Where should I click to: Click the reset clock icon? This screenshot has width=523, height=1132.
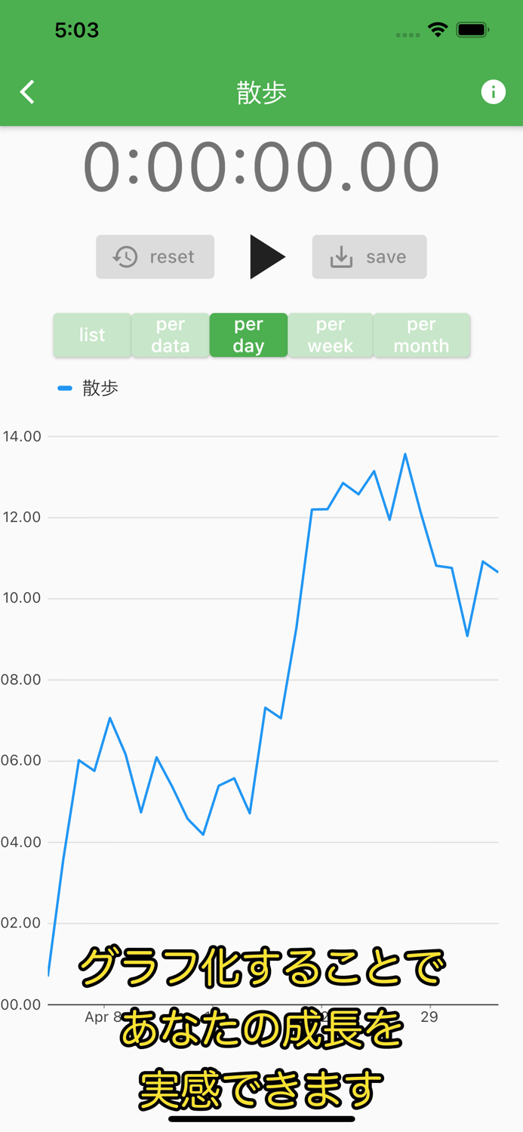point(125,257)
